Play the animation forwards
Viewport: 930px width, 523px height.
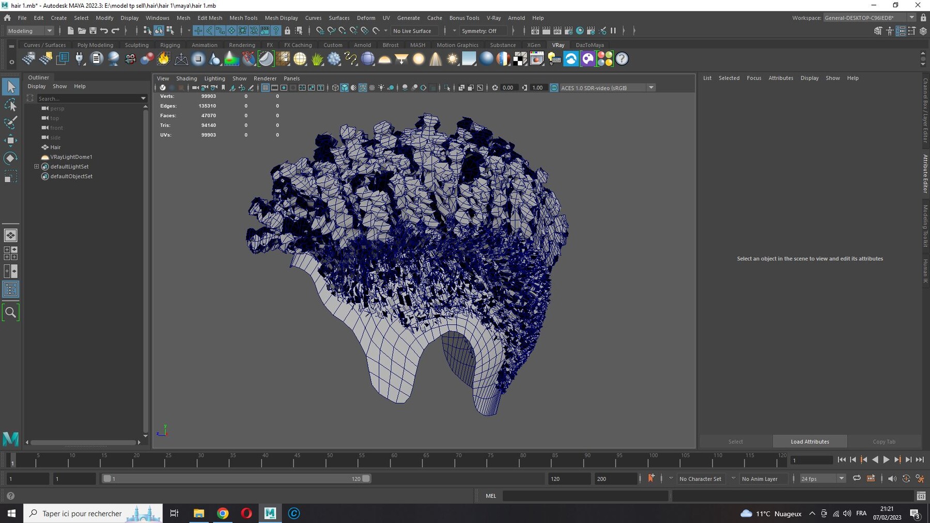[x=886, y=460]
